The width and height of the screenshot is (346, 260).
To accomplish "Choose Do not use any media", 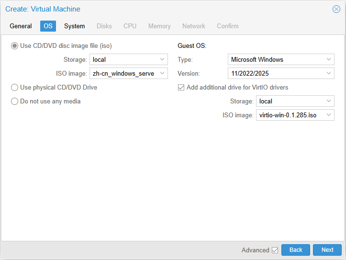I will click(15, 102).
